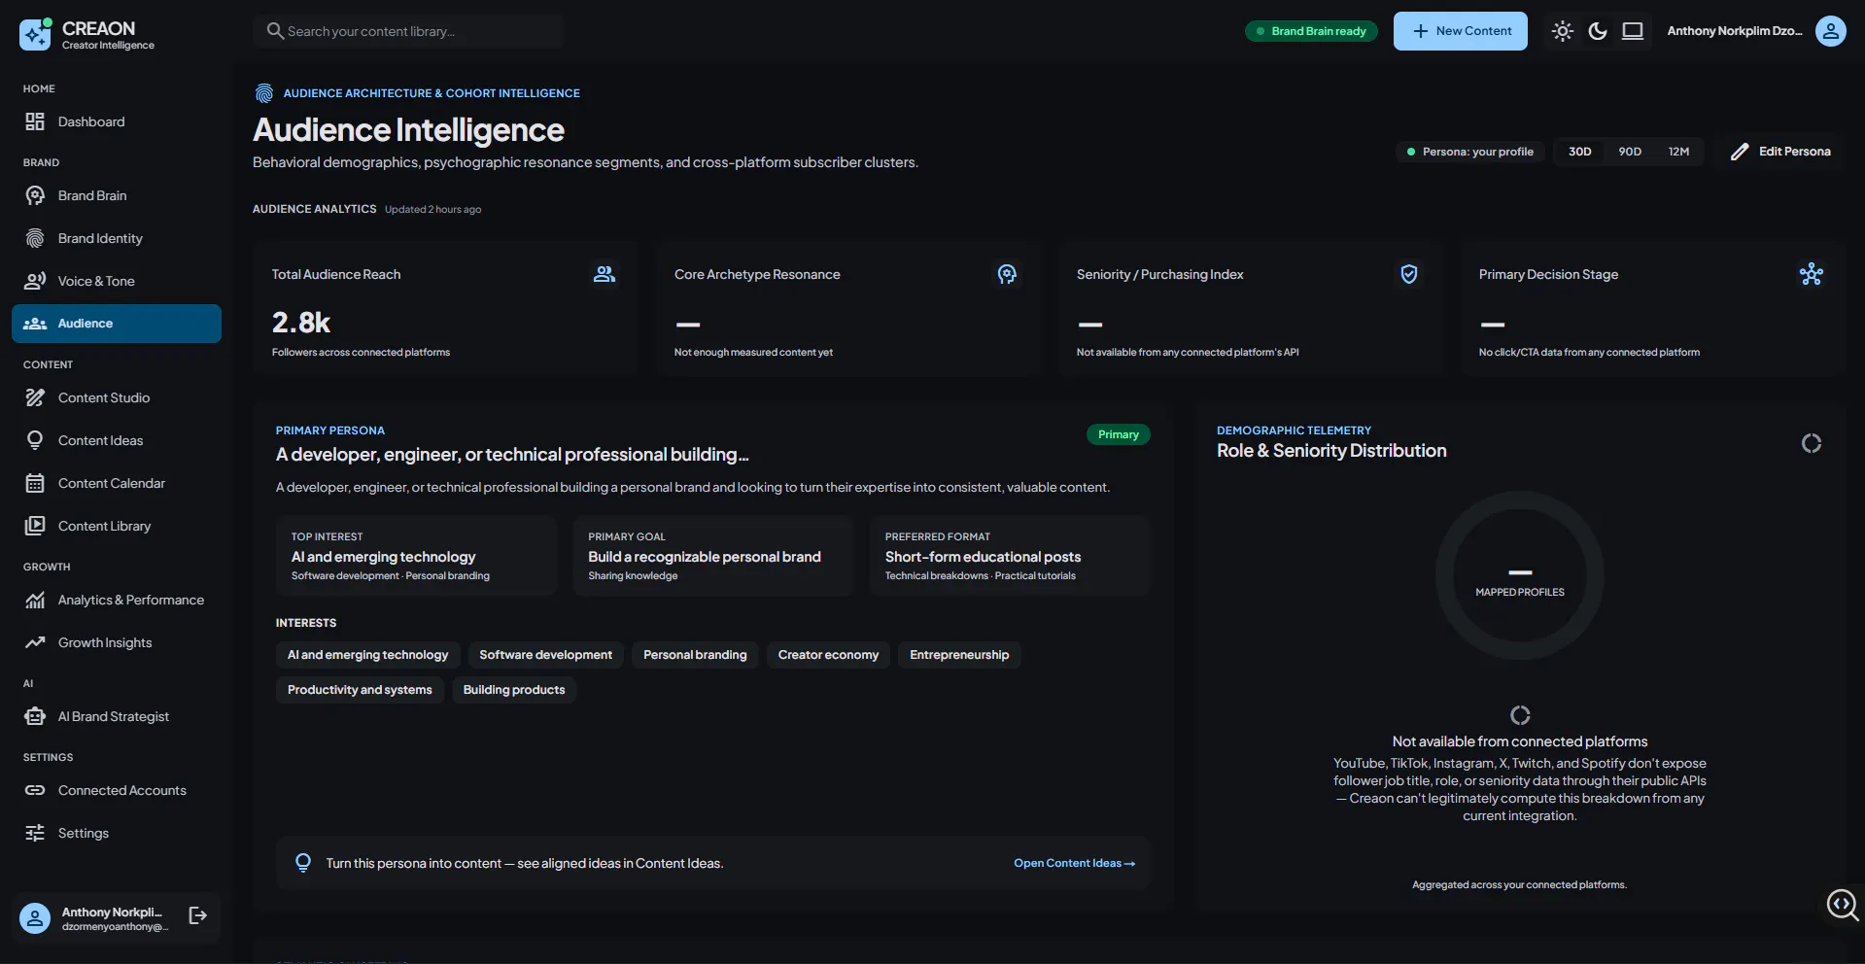Screen dimensions: 1865x964
Task: Create New Content
Action: [1461, 31]
